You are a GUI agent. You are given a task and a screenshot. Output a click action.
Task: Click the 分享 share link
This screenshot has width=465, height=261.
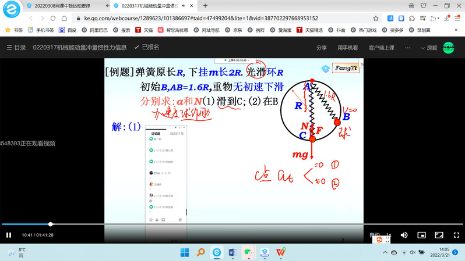321,48
